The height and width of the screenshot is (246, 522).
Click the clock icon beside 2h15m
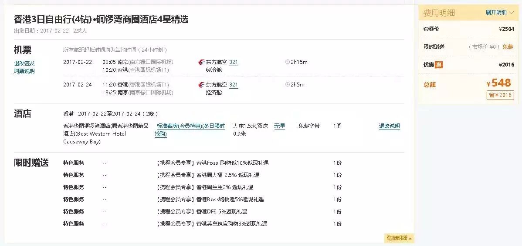(287, 62)
